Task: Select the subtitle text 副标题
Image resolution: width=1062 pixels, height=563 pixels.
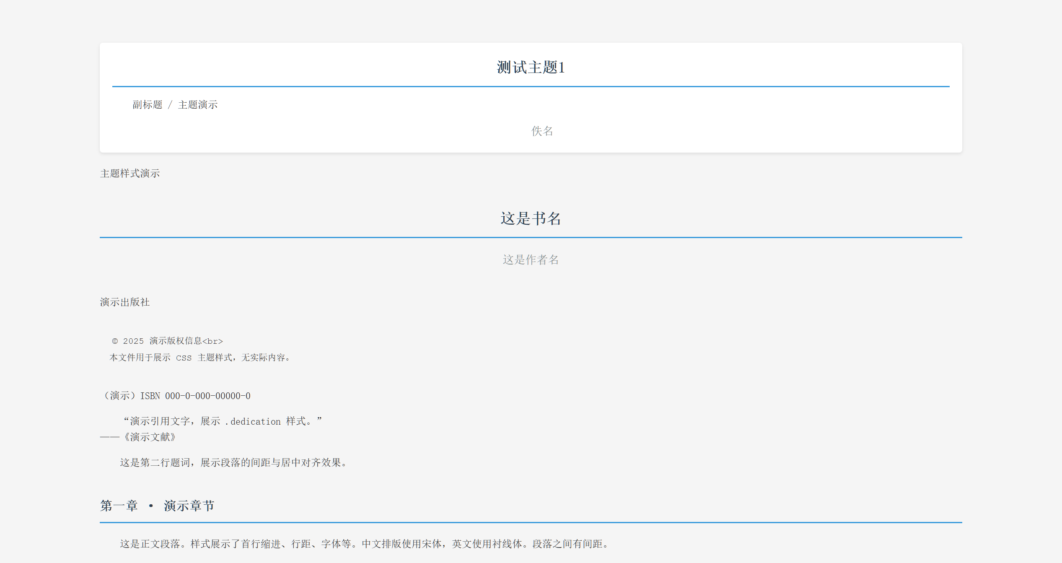Action: pos(148,105)
